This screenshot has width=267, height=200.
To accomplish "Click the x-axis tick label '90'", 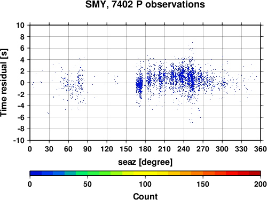I will (x=88, y=149).
